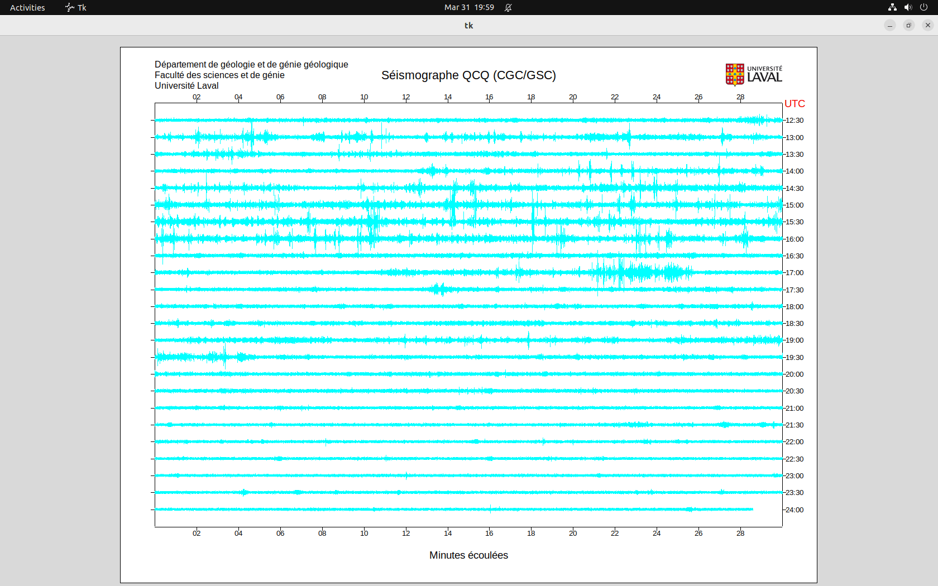Open the power menu icon
This screenshot has height=586, width=938.
923,7
